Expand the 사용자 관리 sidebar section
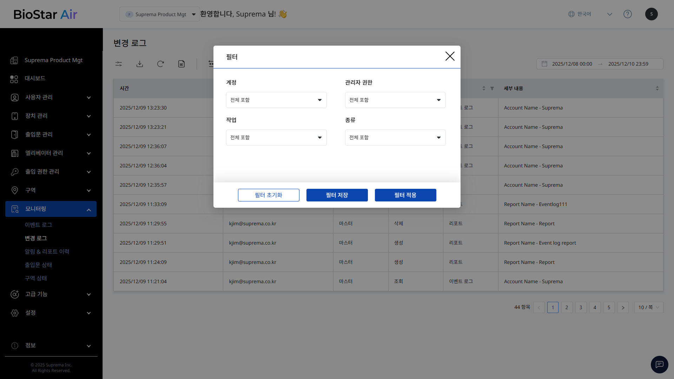The width and height of the screenshot is (674, 379). 51,97
